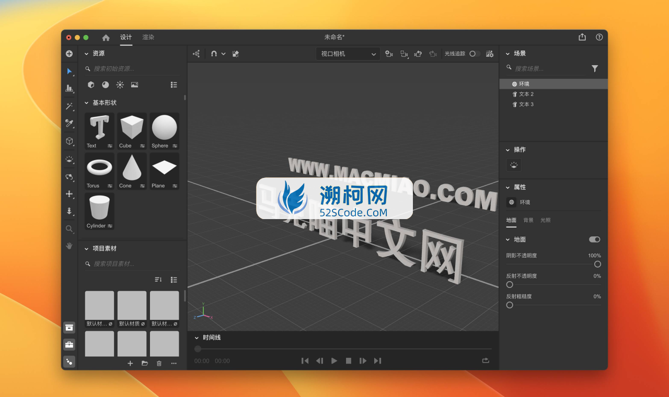Delete project asset with trash icon
Screen dimensions: 669x397
[x=159, y=363]
